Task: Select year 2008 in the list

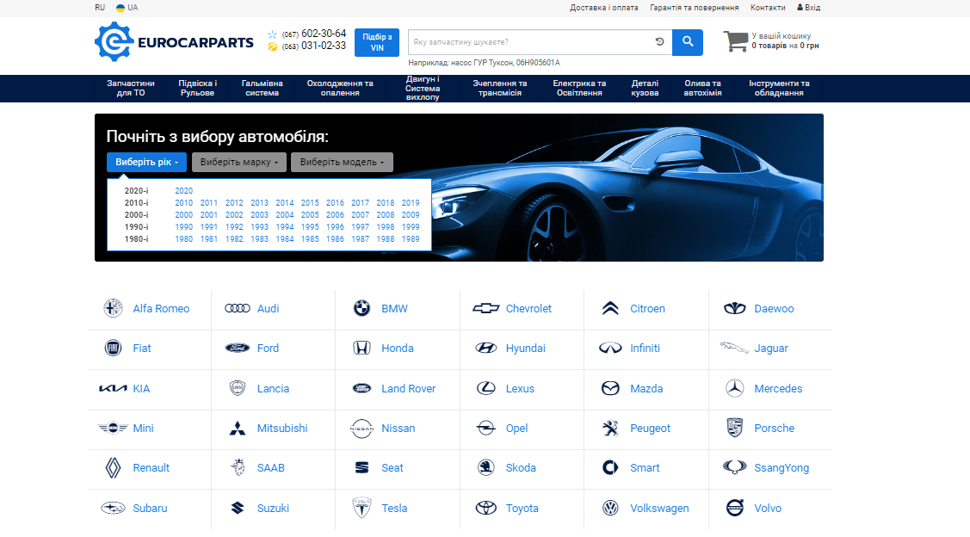Action: pos(386,215)
